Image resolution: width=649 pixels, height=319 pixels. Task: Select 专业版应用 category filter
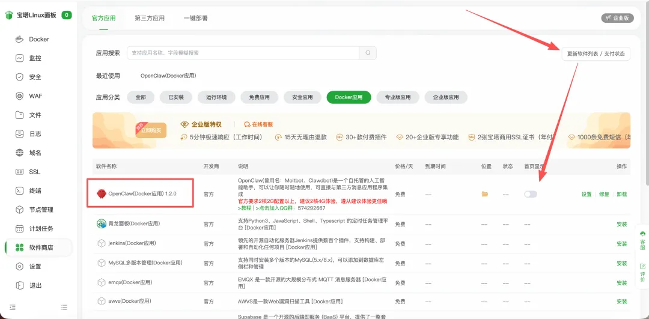click(398, 97)
